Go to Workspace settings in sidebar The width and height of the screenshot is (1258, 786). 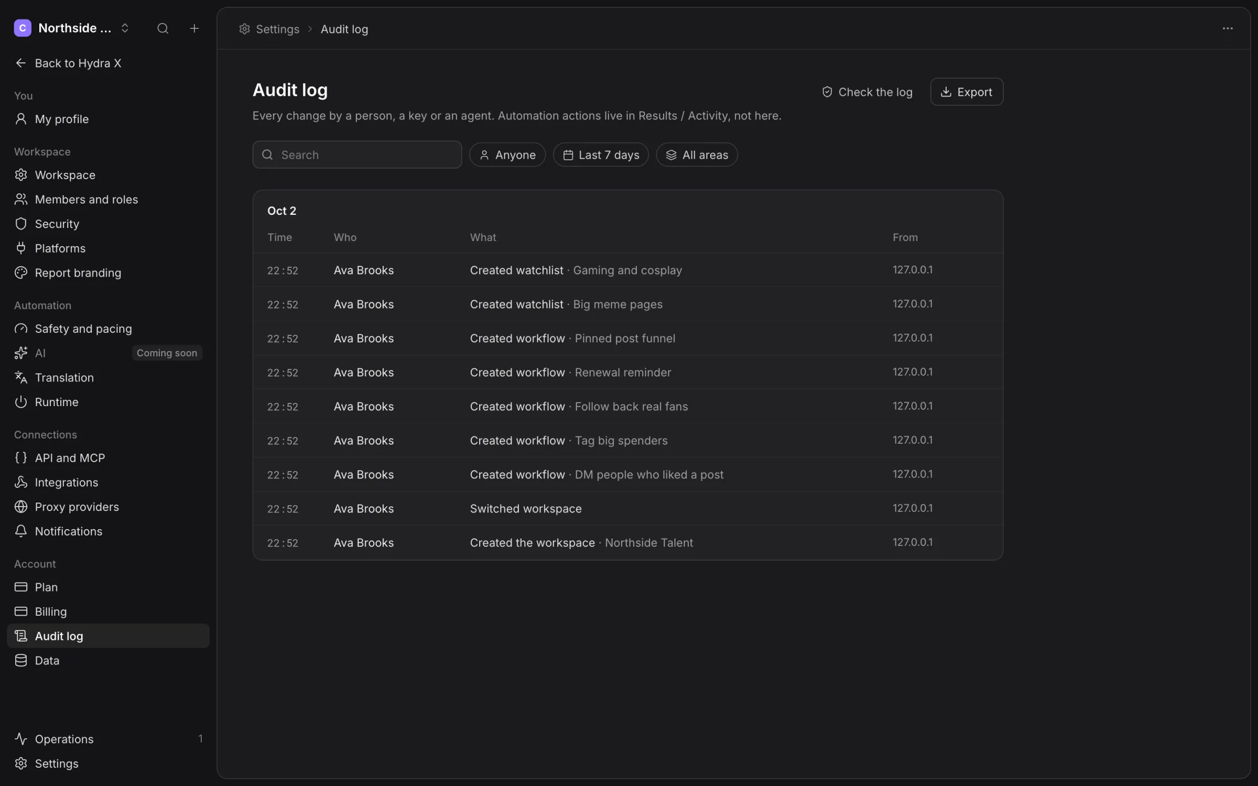tap(108, 175)
